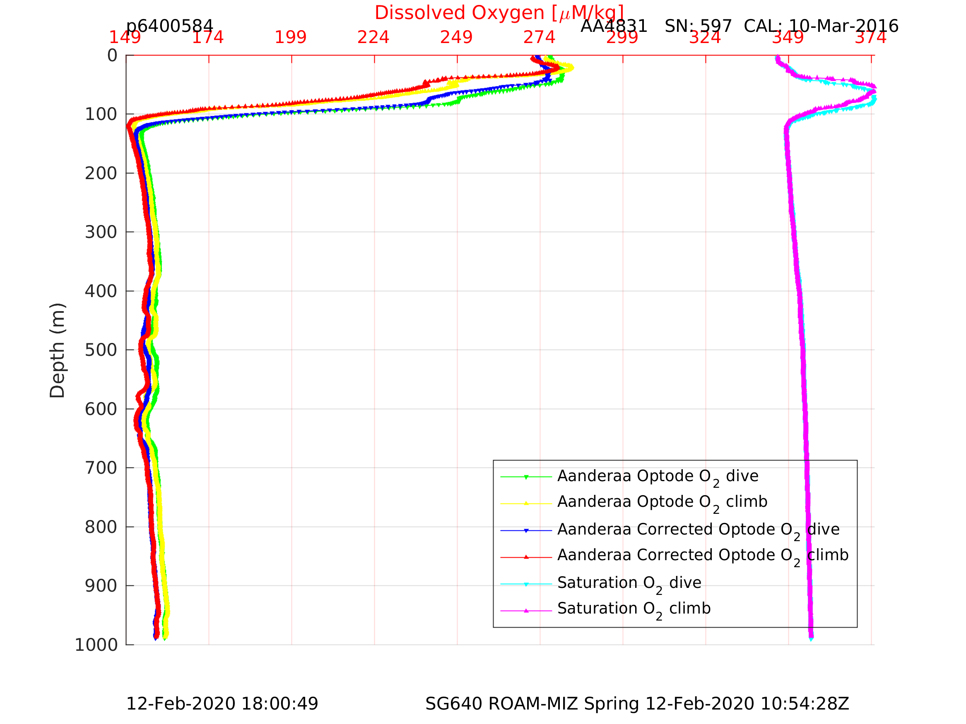Click the red legend line marker
The image size is (966, 724).
tap(526, 557)
